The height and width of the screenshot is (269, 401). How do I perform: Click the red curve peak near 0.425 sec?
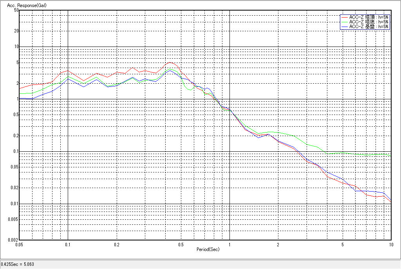[x=169, y=63]
